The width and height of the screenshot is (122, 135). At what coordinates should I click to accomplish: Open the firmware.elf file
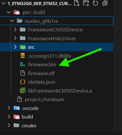[x=41, y=73]
